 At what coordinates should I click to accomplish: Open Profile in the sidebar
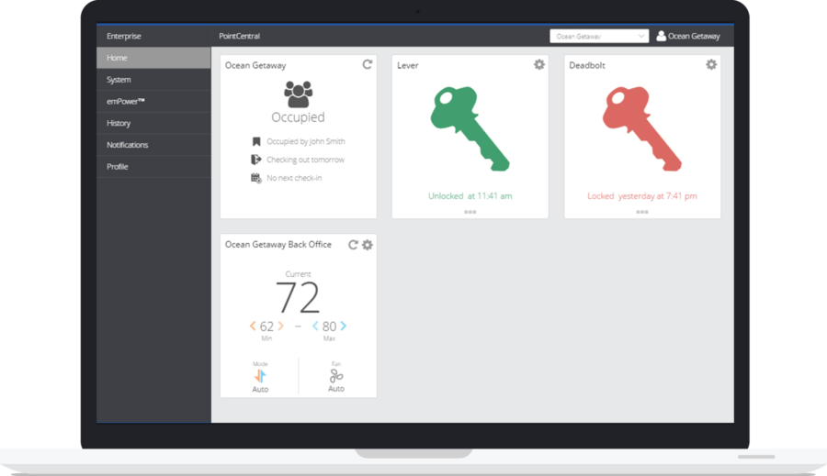[153, 166]
